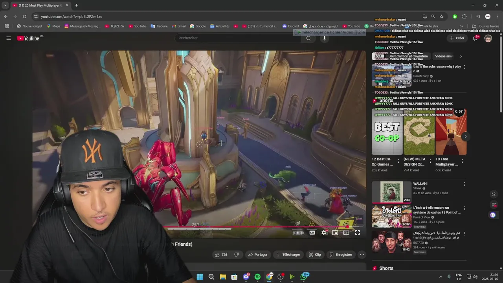Open the Windows Start menu
Screen dimensions: 503x283
tap(200, 277)
